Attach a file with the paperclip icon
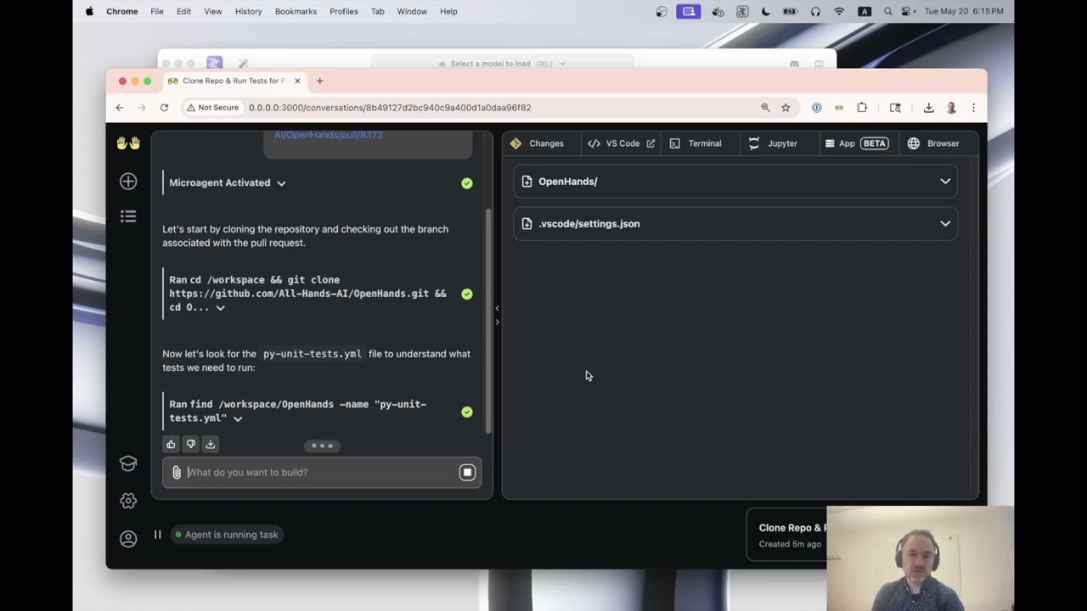The width and height of the screenshot is (1087, 611). coord(177,473)
